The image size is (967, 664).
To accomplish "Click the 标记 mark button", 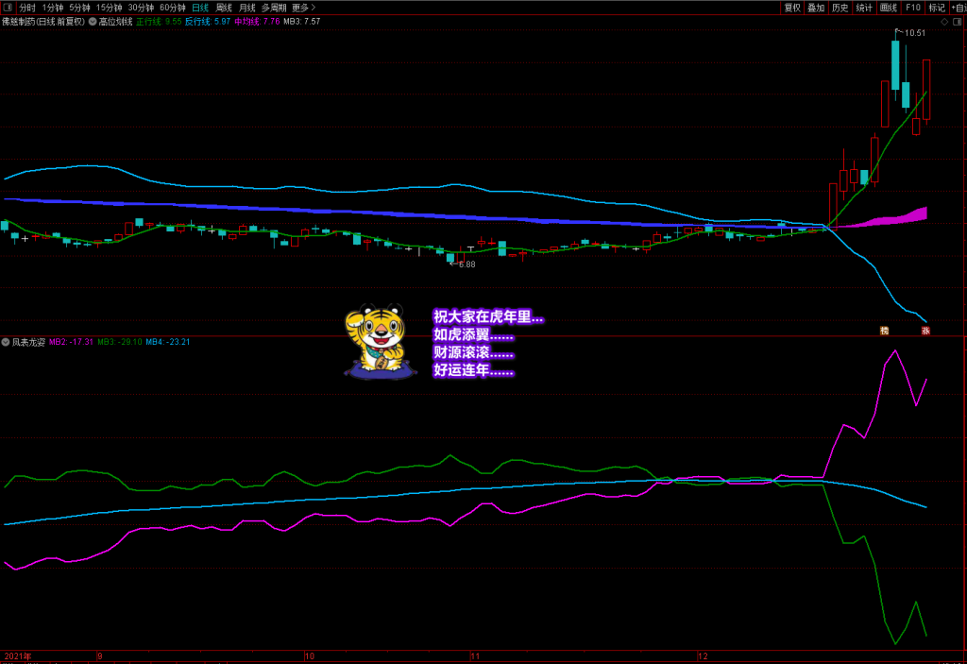I will tap(937, 8).
